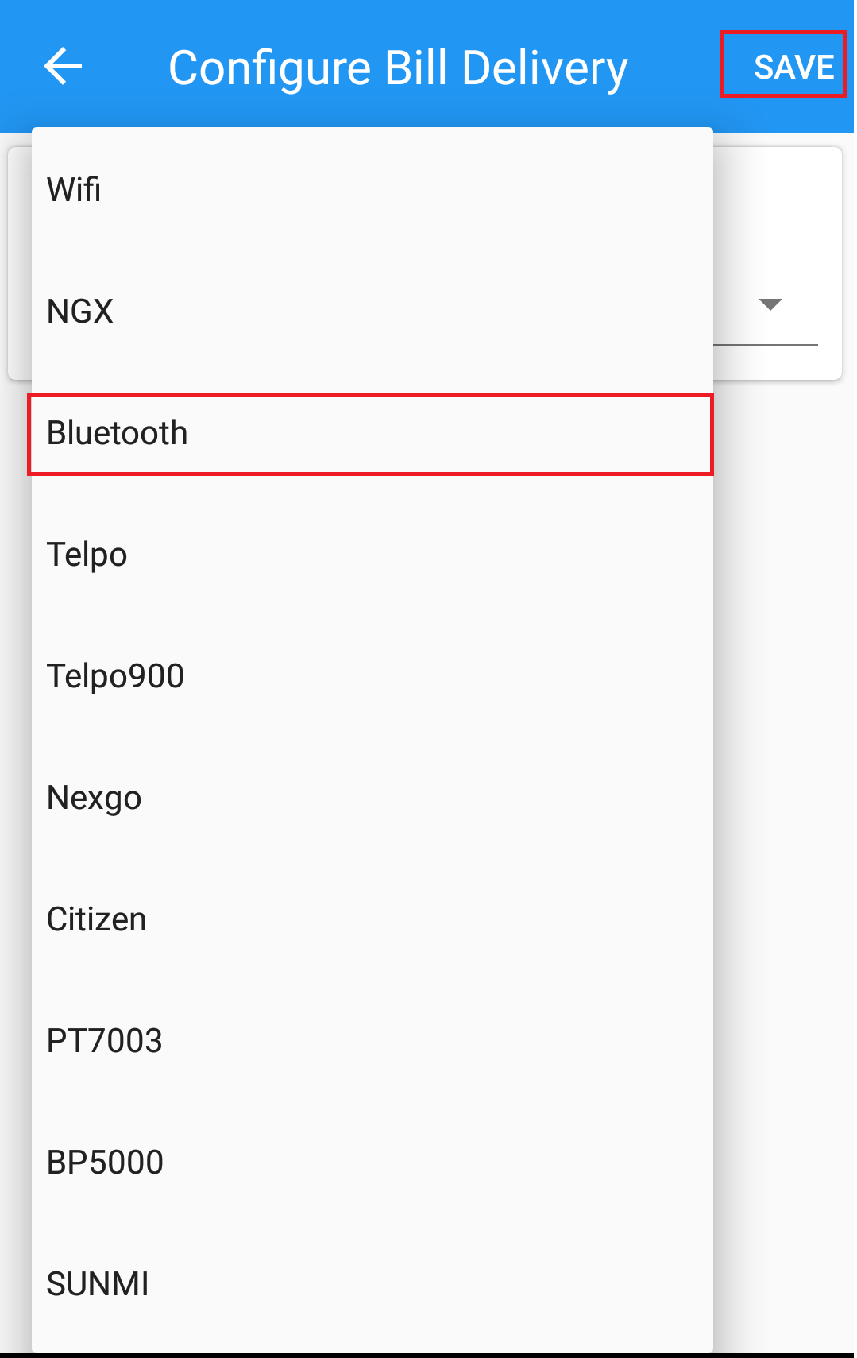Go back using the header arrow
The width and height of the screenshot is (857, 1358).
point(63,66)
